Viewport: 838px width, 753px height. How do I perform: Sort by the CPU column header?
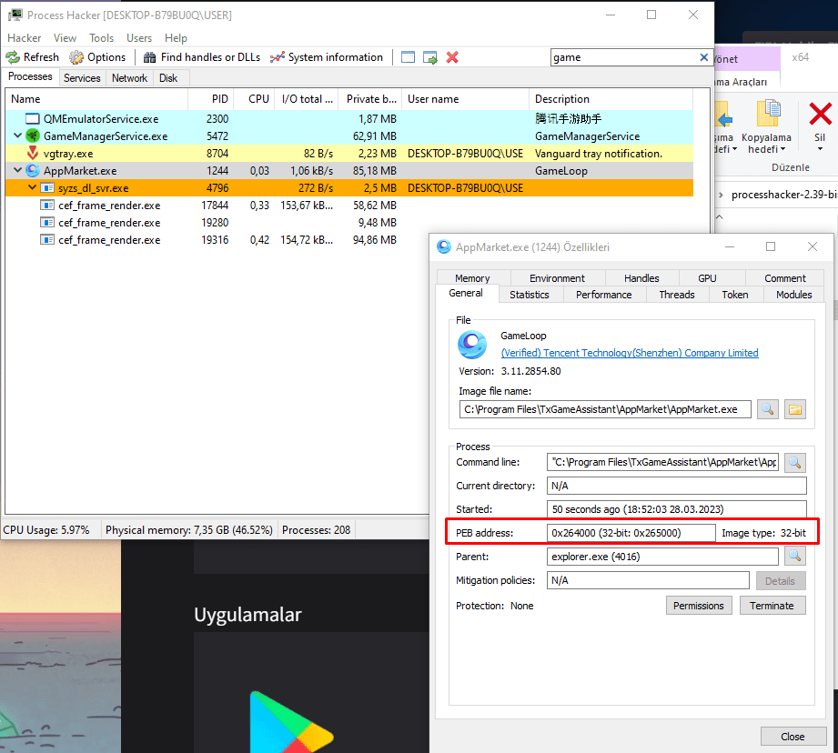(255, 99)
